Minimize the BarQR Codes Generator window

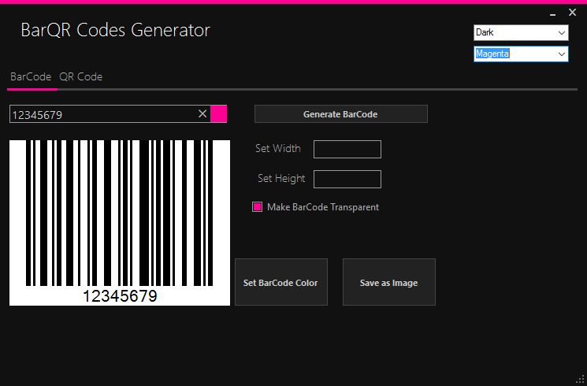(x=553, y=13)
